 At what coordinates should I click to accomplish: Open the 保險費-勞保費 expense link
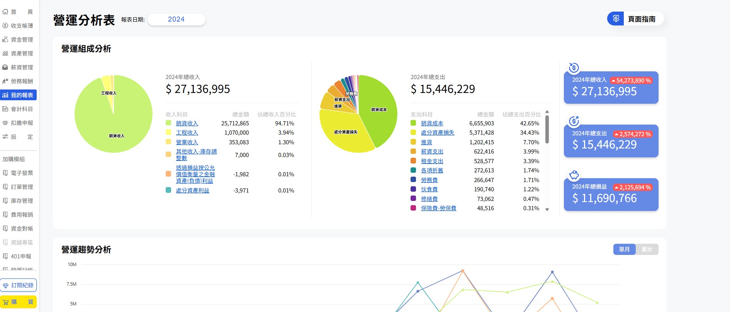438,208
